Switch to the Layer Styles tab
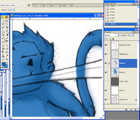The height and width of the screenshot is (120, 140). (x=62, y=6)
